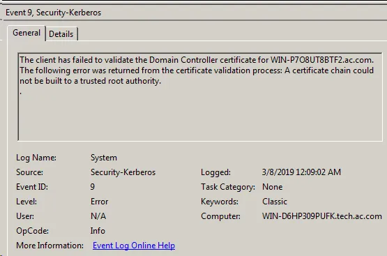Click the Source value 'Security-Kerberos'
The image size is (387, 256).
point(123,172)
